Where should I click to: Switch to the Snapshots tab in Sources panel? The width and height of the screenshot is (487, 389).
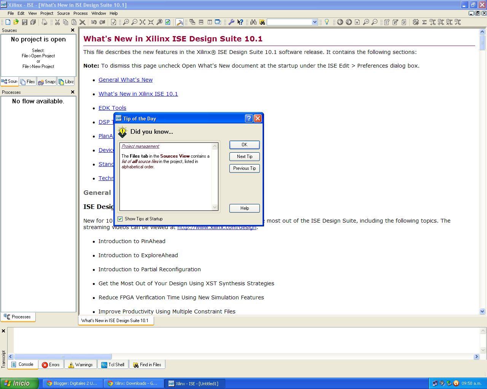point(47,82)
